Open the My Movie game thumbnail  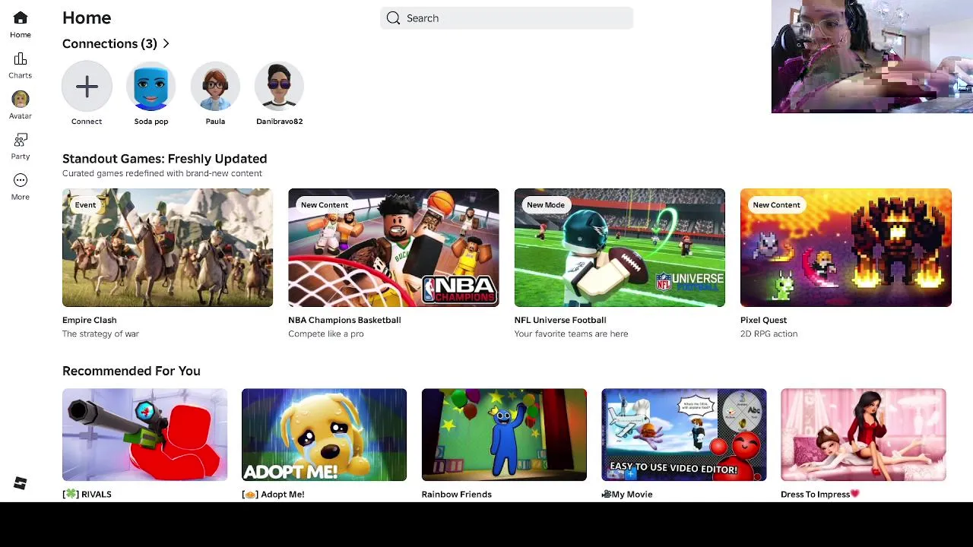684,435
